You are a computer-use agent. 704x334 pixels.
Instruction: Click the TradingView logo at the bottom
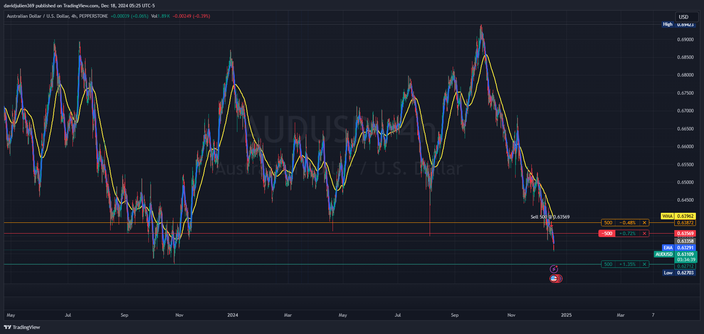(x=22, y=327)
